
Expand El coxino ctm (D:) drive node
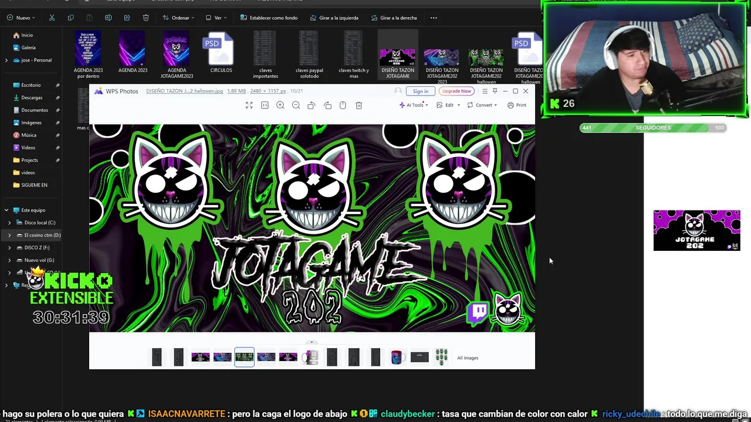pos(9,235)
